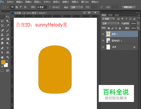Open the 样式 style dropdown
The height and width of the screenshot is (109, 141).
[x=77, y=7]
